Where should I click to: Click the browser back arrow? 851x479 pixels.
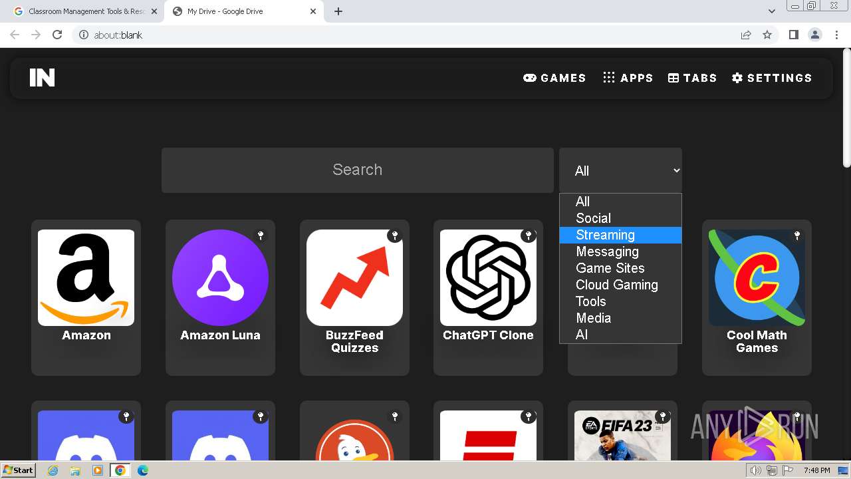15,35
